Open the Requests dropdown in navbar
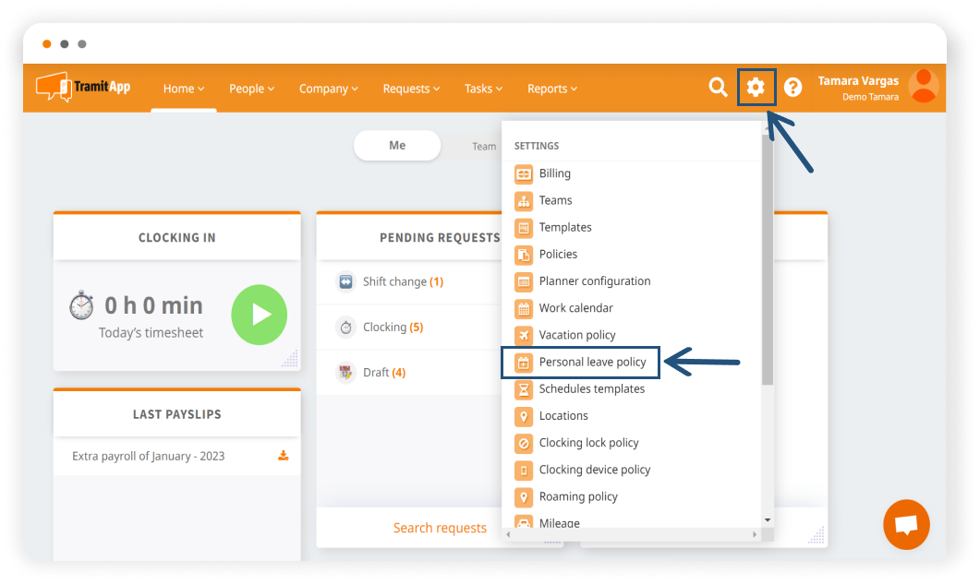The image size is (980, 584). (411, 89)
